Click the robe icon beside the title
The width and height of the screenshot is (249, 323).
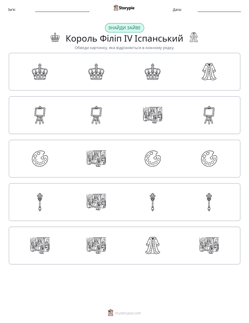click(x=194, y=37)
